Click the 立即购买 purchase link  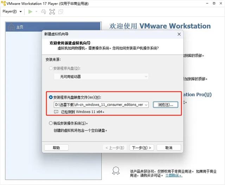click(174, 176)
